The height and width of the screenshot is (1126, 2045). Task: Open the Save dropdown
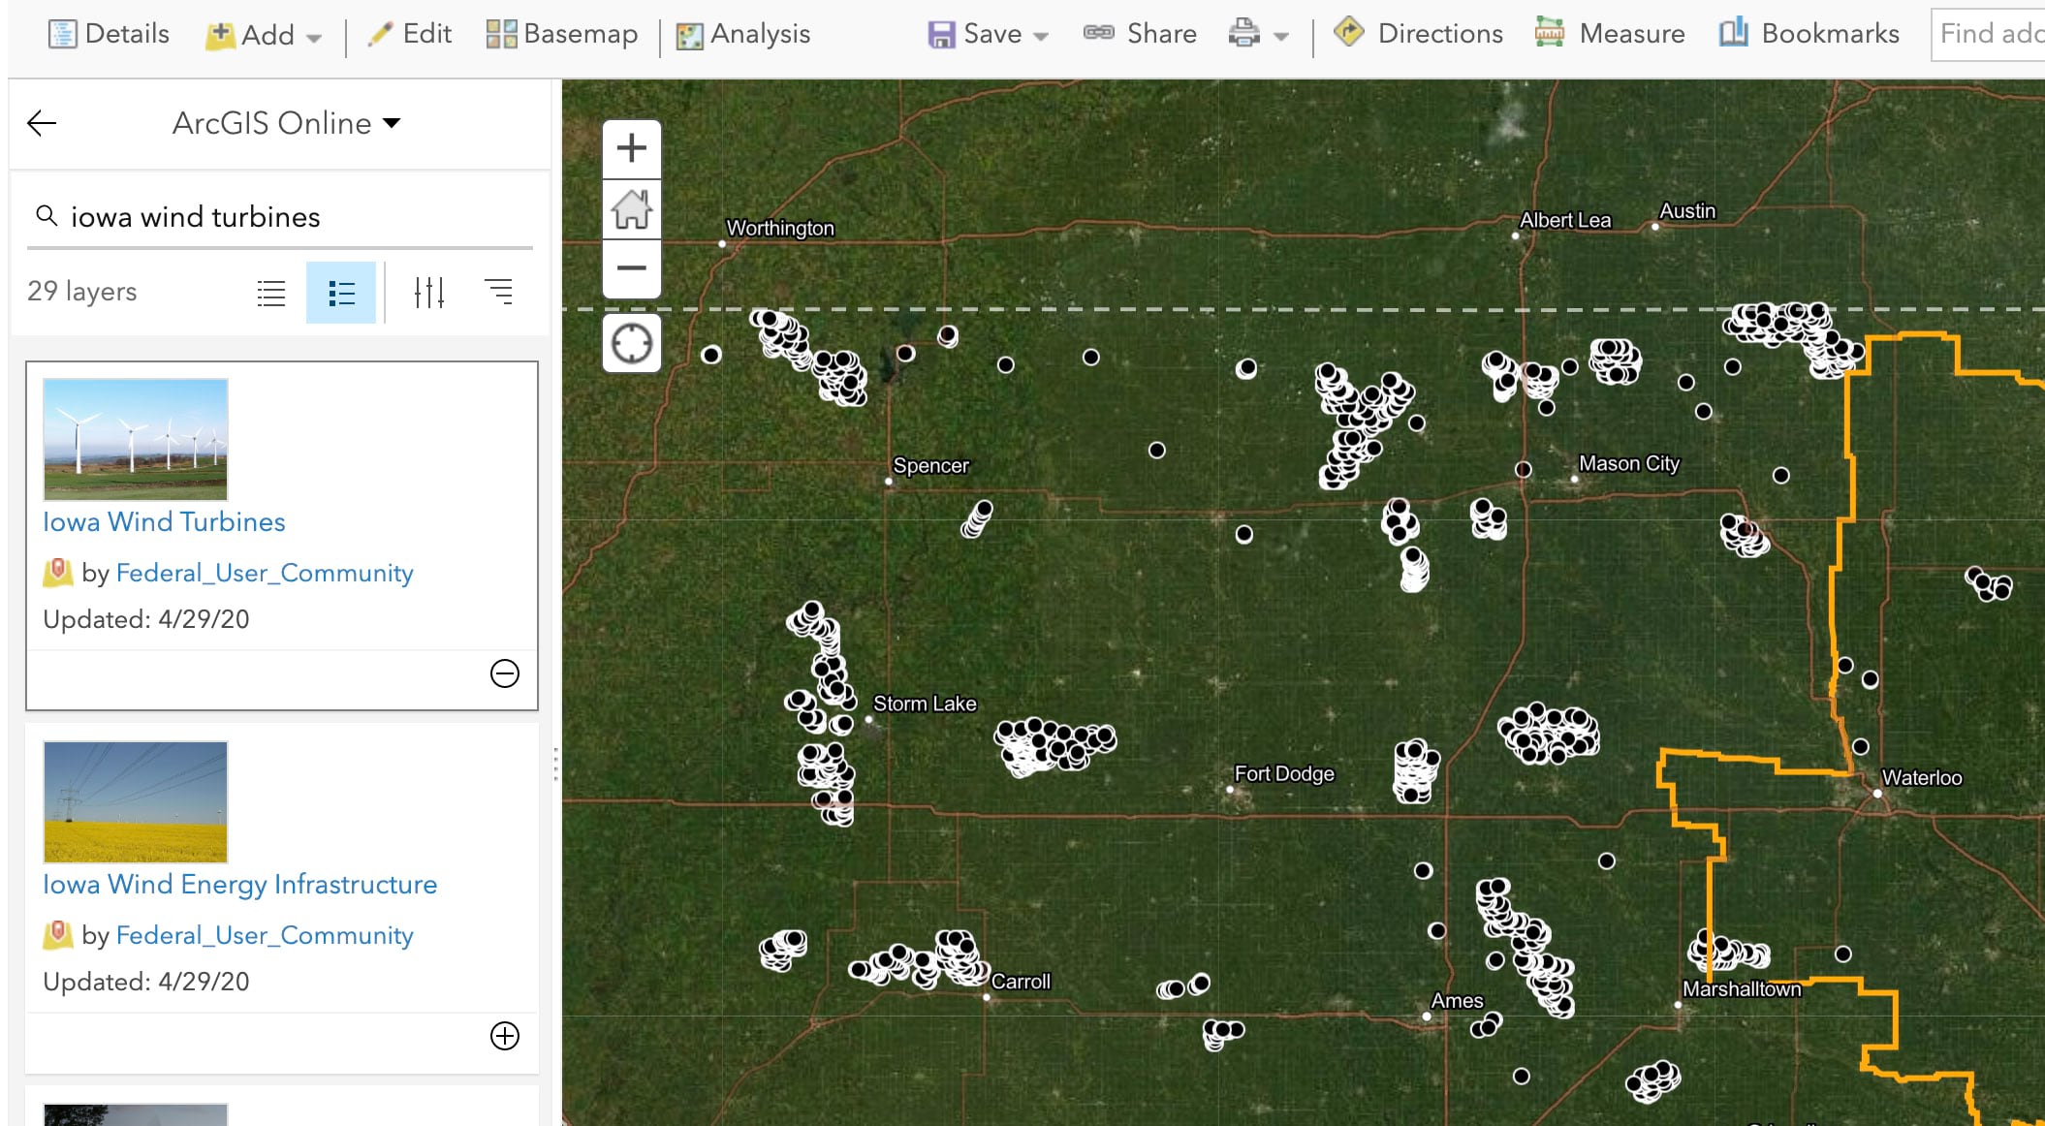(x=988, y=34)
